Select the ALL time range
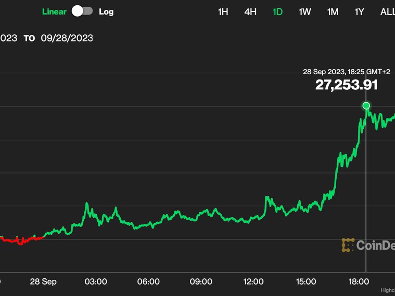The image size is (395, 296). [x=387, y=11]
